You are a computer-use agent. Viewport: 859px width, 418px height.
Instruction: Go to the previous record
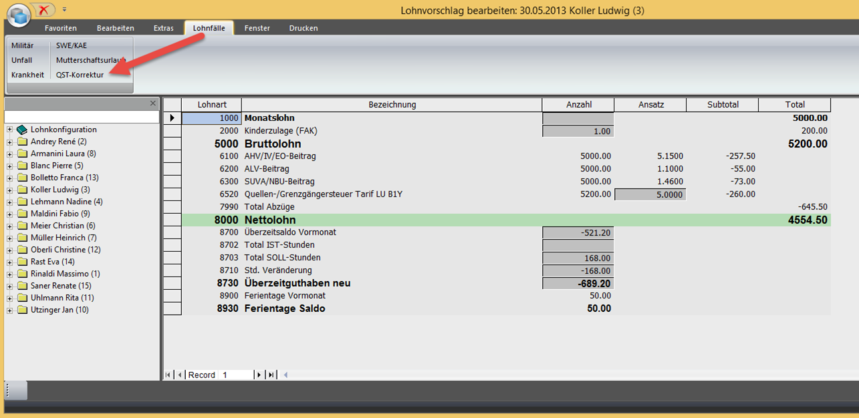coord(179,375)
